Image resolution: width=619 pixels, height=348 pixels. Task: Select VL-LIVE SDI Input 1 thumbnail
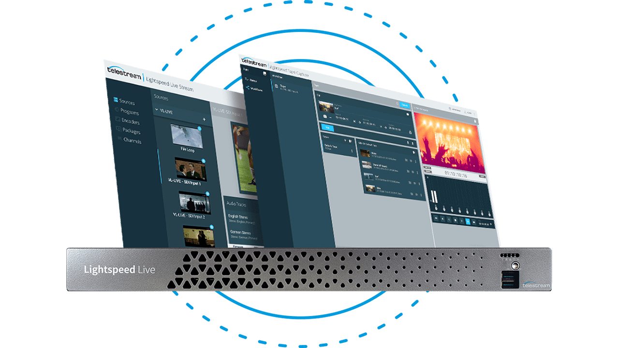click(x=191, y=169)
